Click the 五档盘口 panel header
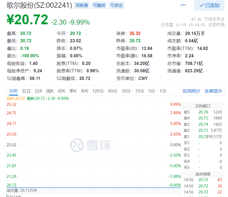This screenshot has height=197, width=228. (203, 106)
